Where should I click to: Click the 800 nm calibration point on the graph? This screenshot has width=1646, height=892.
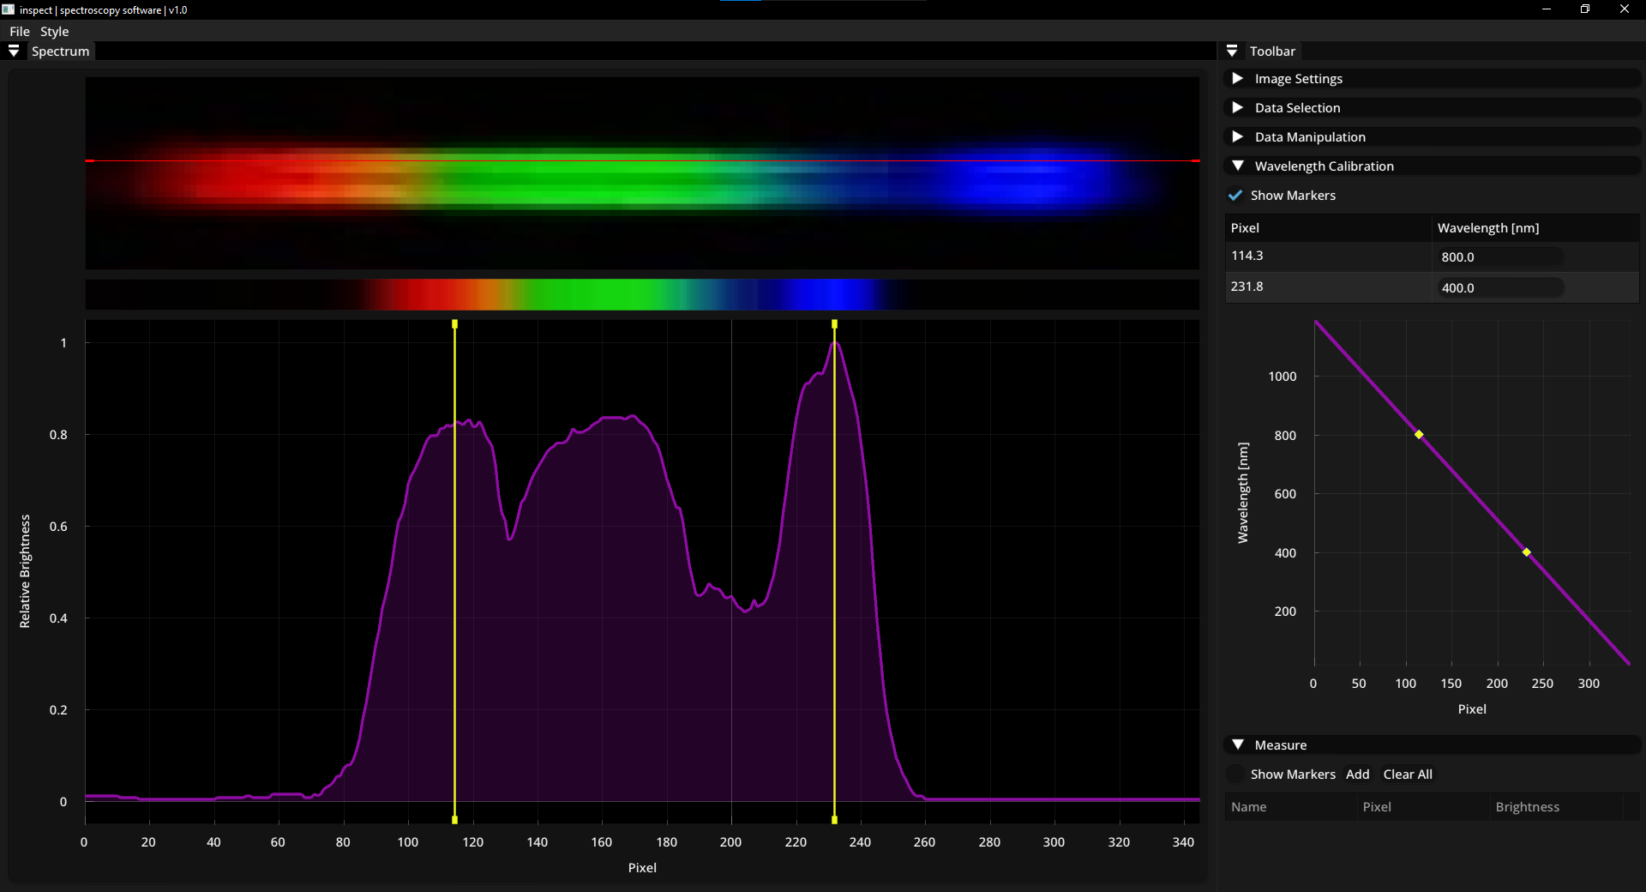[1419, 435]
